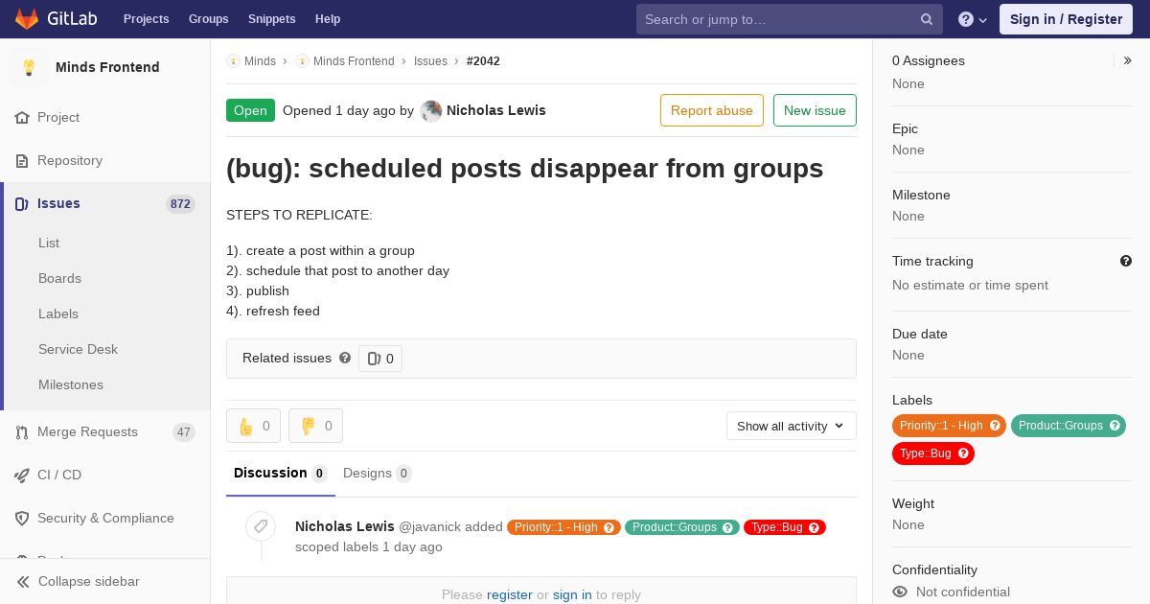Click the Issues breadcrumb link
Screen dimensions: 1150x604
pyautogui.click(x=430, y=61)
